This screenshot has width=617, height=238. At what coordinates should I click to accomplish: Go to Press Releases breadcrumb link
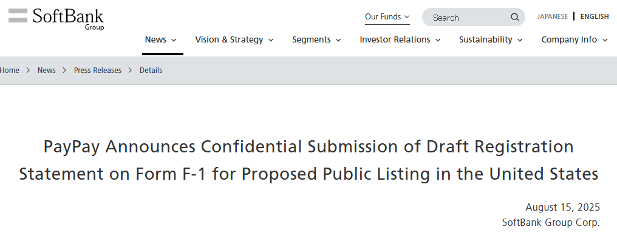tap(98, 70)
